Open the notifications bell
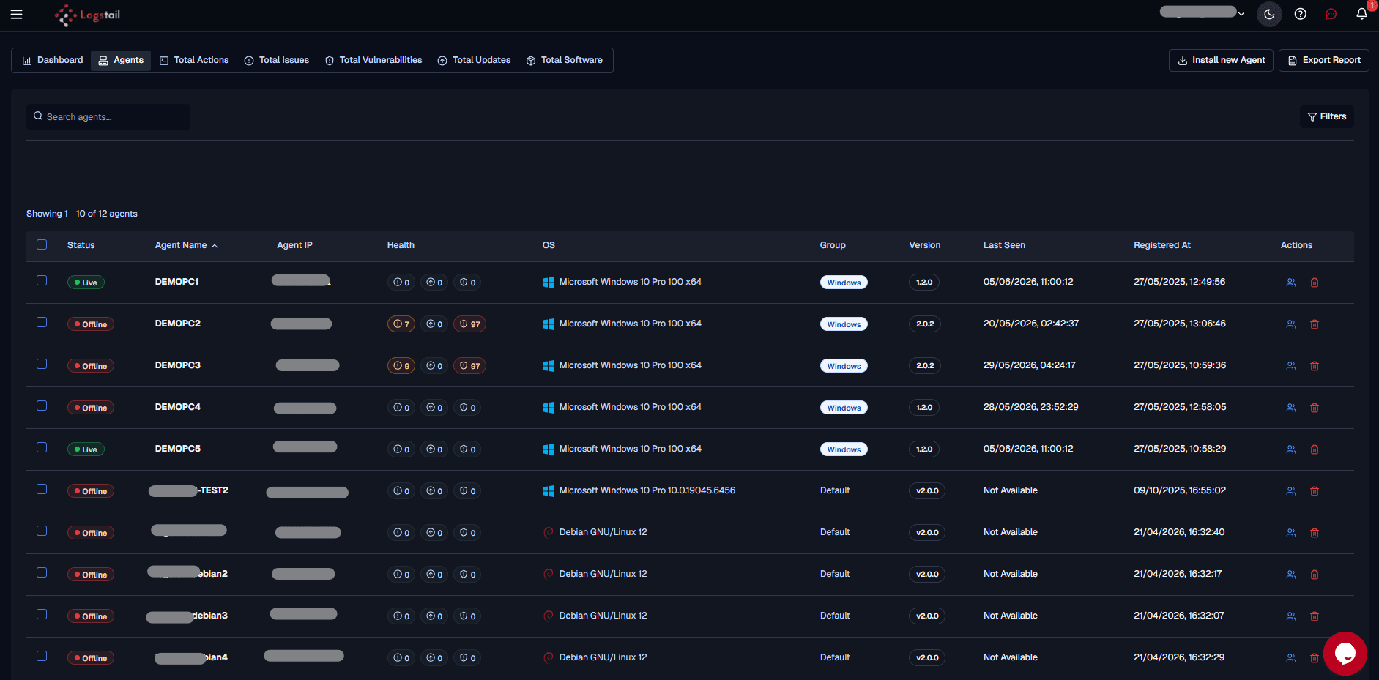Screen dimensions: 1379x680 [x=1361, y=14]
